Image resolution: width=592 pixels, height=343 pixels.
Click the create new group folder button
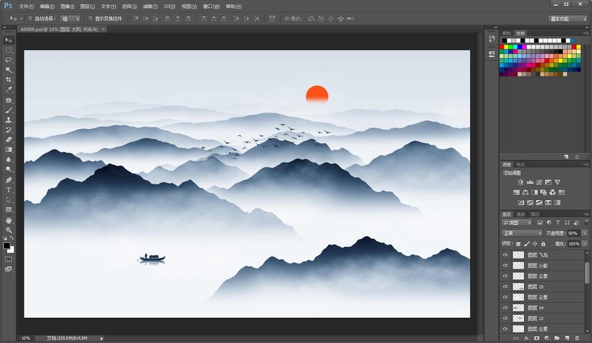557,338
